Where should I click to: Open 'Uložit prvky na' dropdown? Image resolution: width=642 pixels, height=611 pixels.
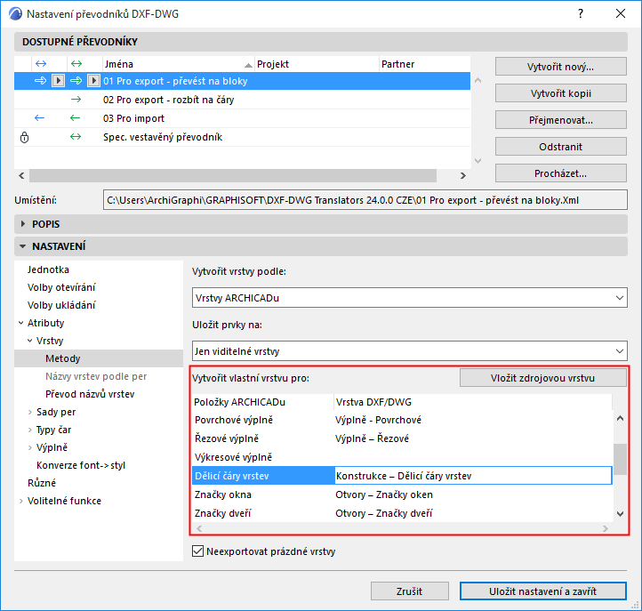[x=409, y=351]
